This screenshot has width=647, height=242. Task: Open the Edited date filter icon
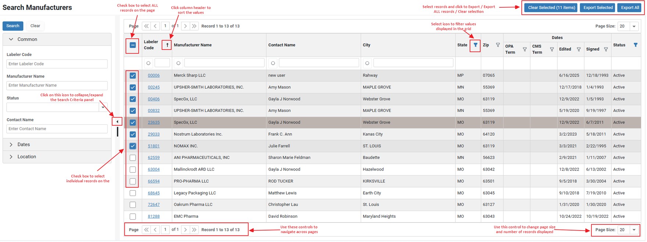[x=579, y=49]
